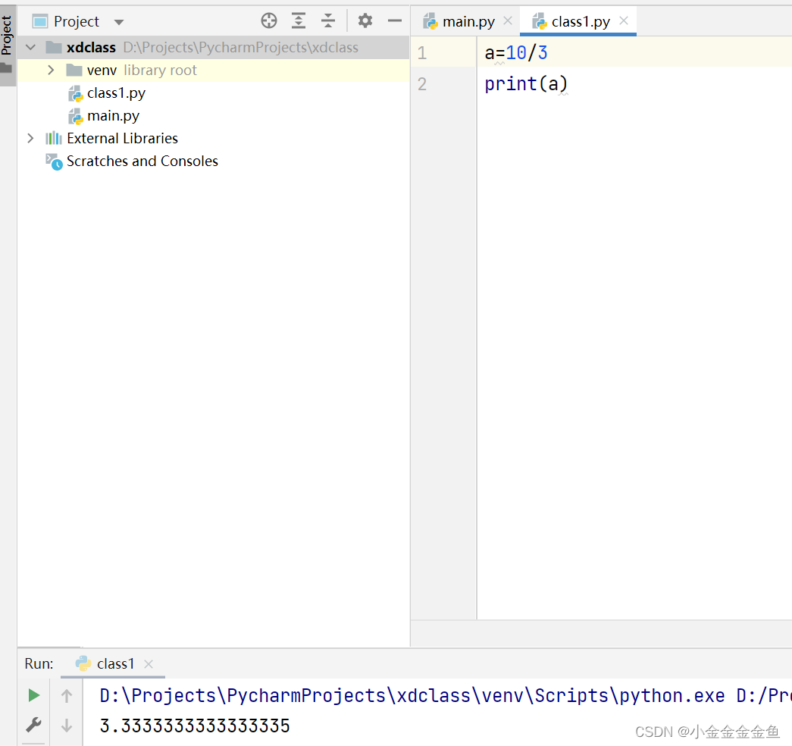This screenshot has height=746, width=792.
Task: Click the Down stack trace arrow
Action: 66,726
